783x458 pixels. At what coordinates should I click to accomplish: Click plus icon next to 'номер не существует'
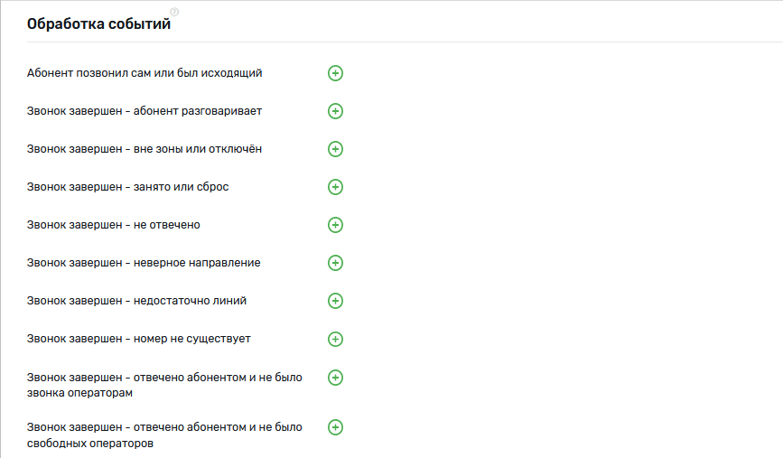[335, 339]
